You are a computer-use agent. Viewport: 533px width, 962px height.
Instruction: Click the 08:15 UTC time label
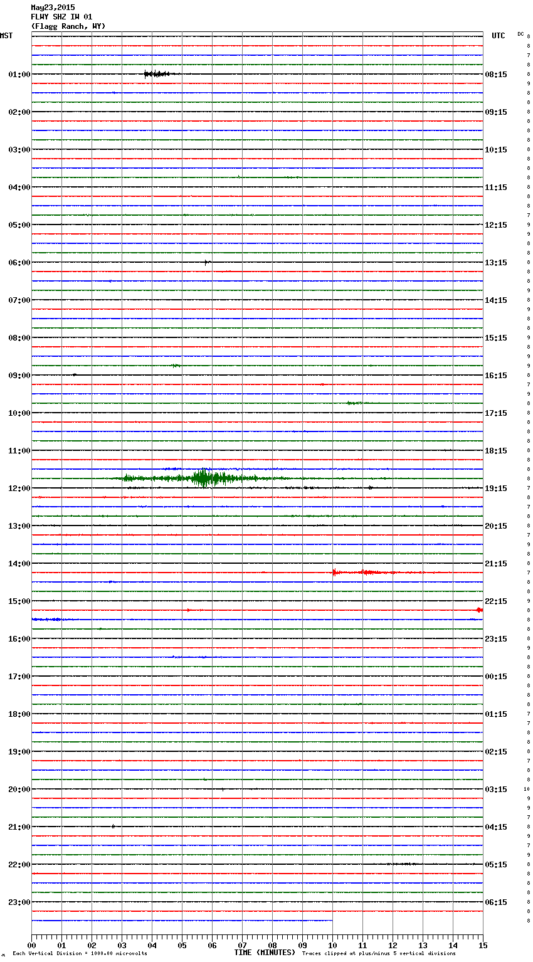[496, 75]
